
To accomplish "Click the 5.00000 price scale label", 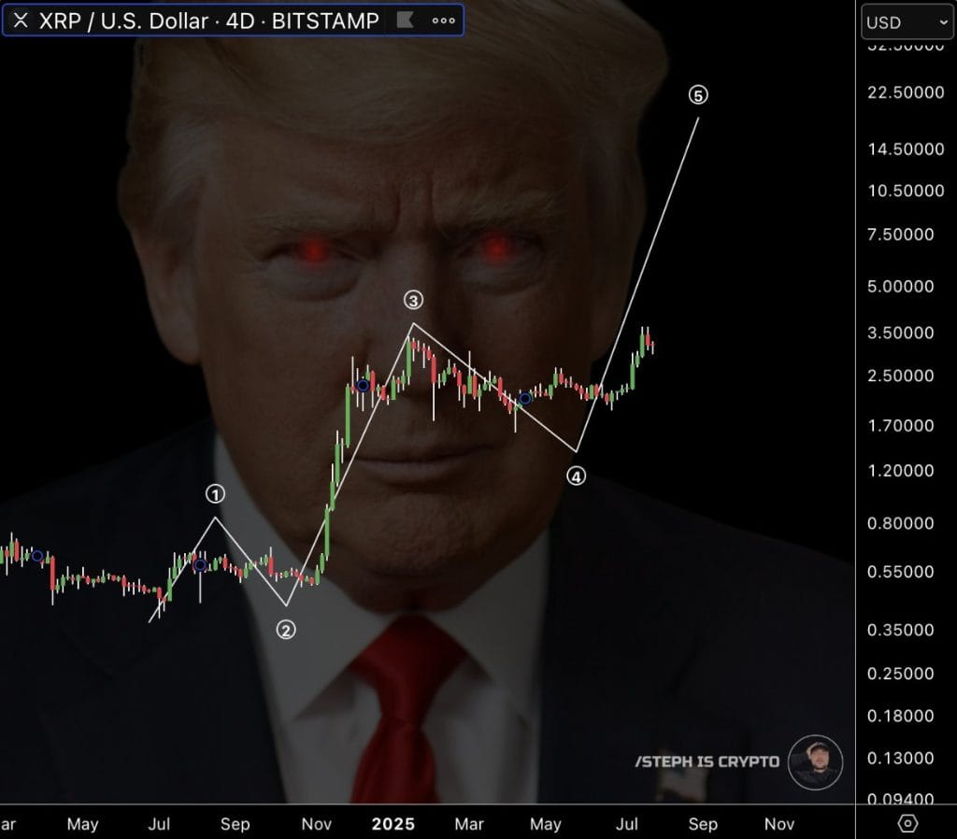I will tap(900, 286).
